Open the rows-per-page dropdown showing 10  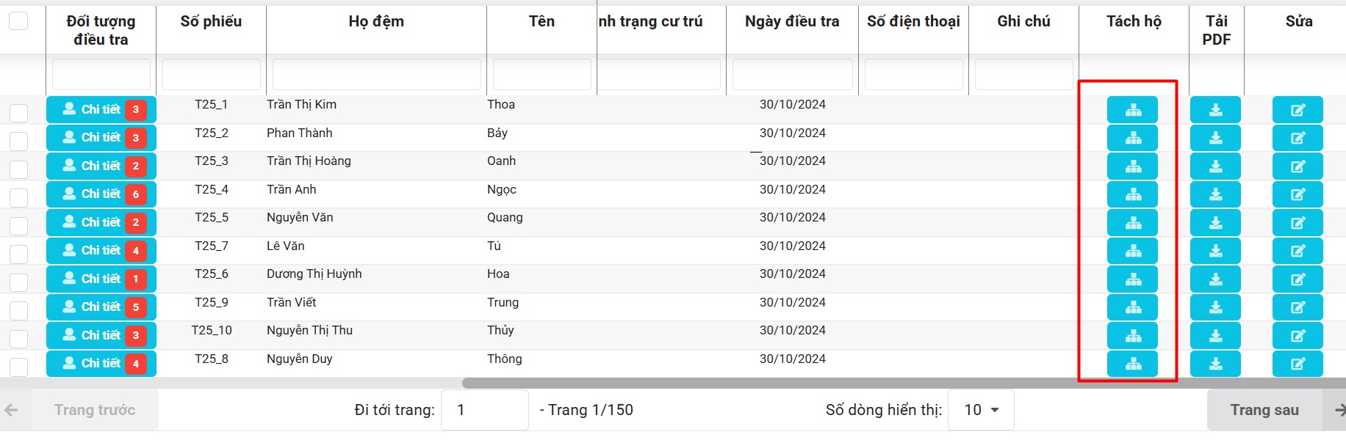tap(981, 410)
